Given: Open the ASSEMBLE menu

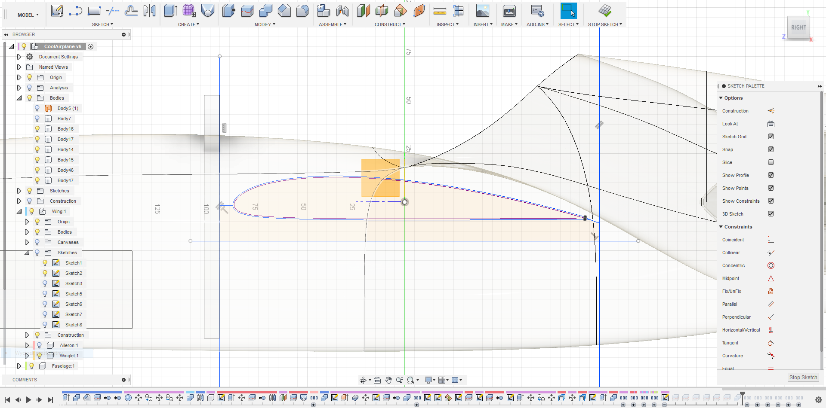Looking at the screenshot, I should coord(332,24).
